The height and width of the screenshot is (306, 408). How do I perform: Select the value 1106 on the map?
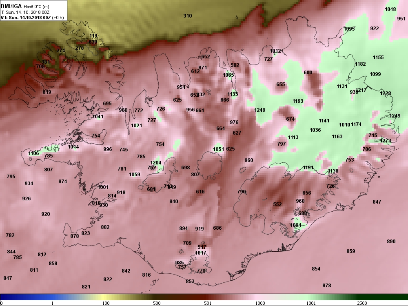[33, 153]
